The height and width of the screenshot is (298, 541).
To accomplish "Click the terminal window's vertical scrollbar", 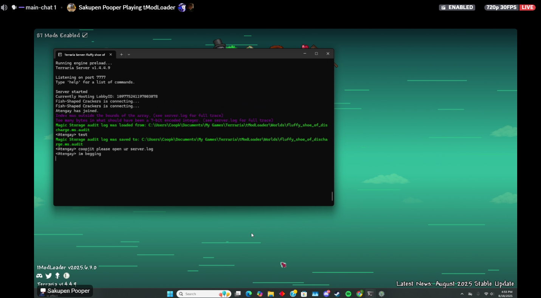I will click(x=332, y=196).
